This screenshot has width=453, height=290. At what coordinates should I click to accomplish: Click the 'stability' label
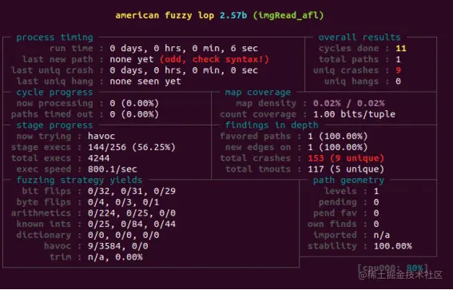pos(332,246)
